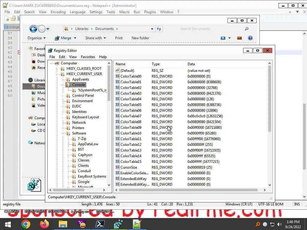
Task: Expand the AppEvents key
Action: click(62, 79)
